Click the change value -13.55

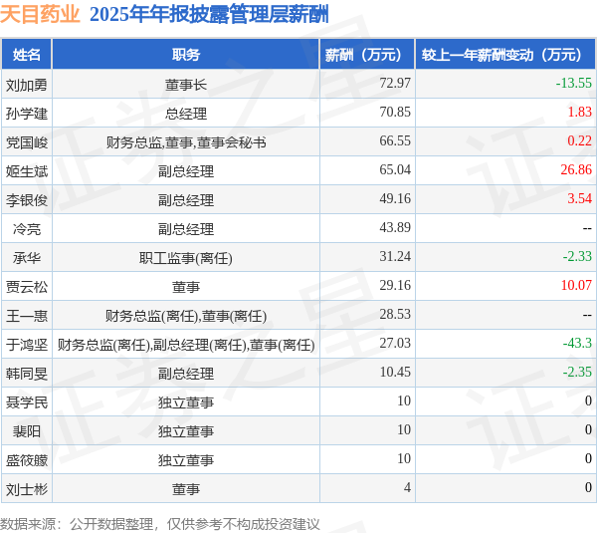pos(573,83)
